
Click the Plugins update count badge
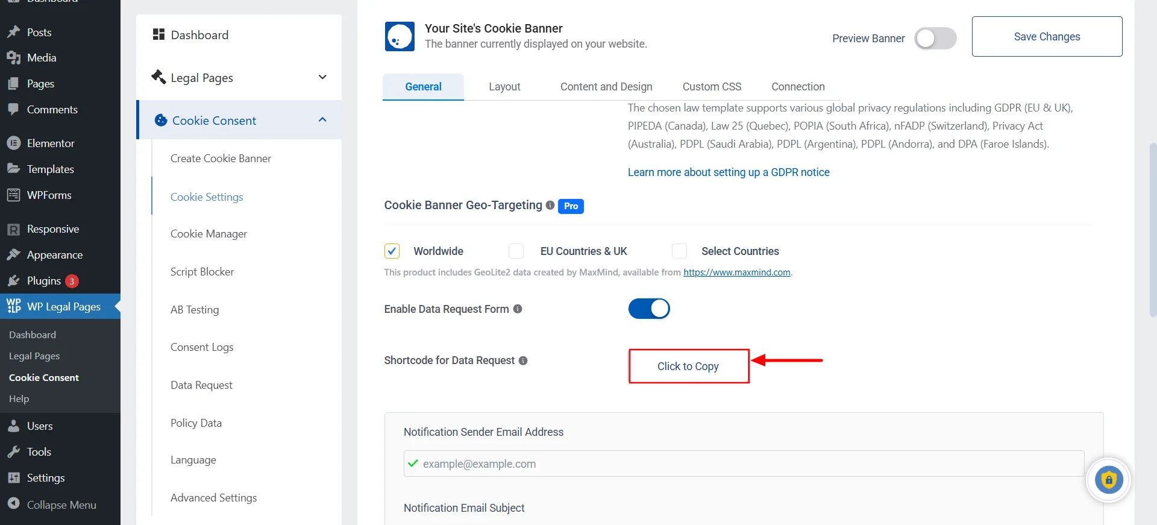tap(72, 281)
